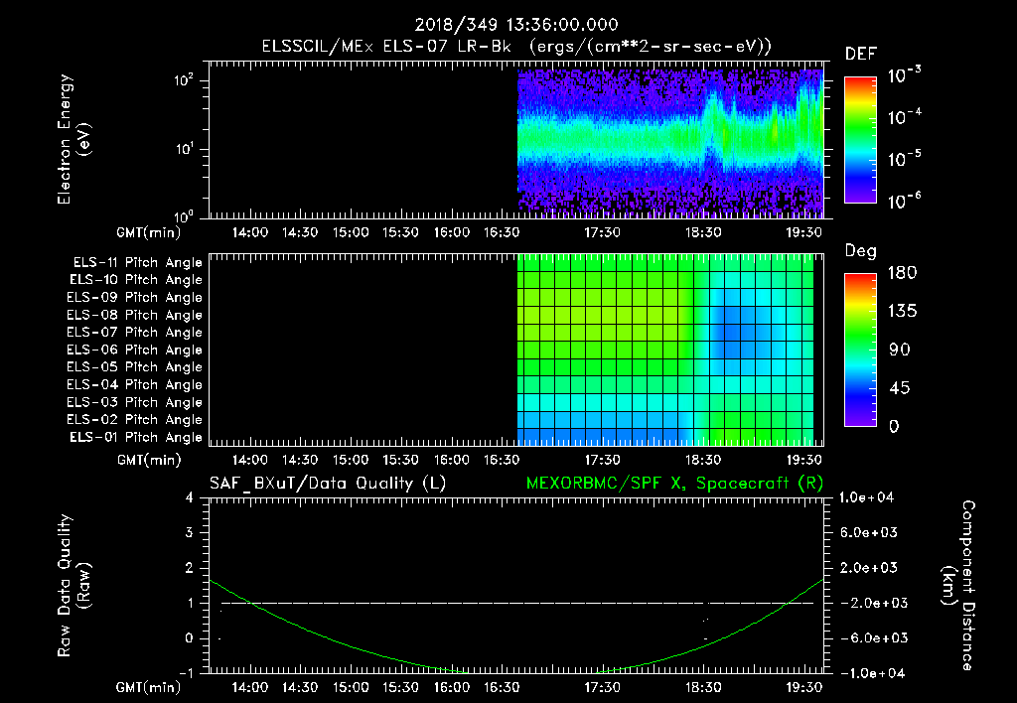Select the green MEXORBMC/SPF X, Spacecraft (R) legend
This screenshot has width=1017, height=703.
point(674,484)
